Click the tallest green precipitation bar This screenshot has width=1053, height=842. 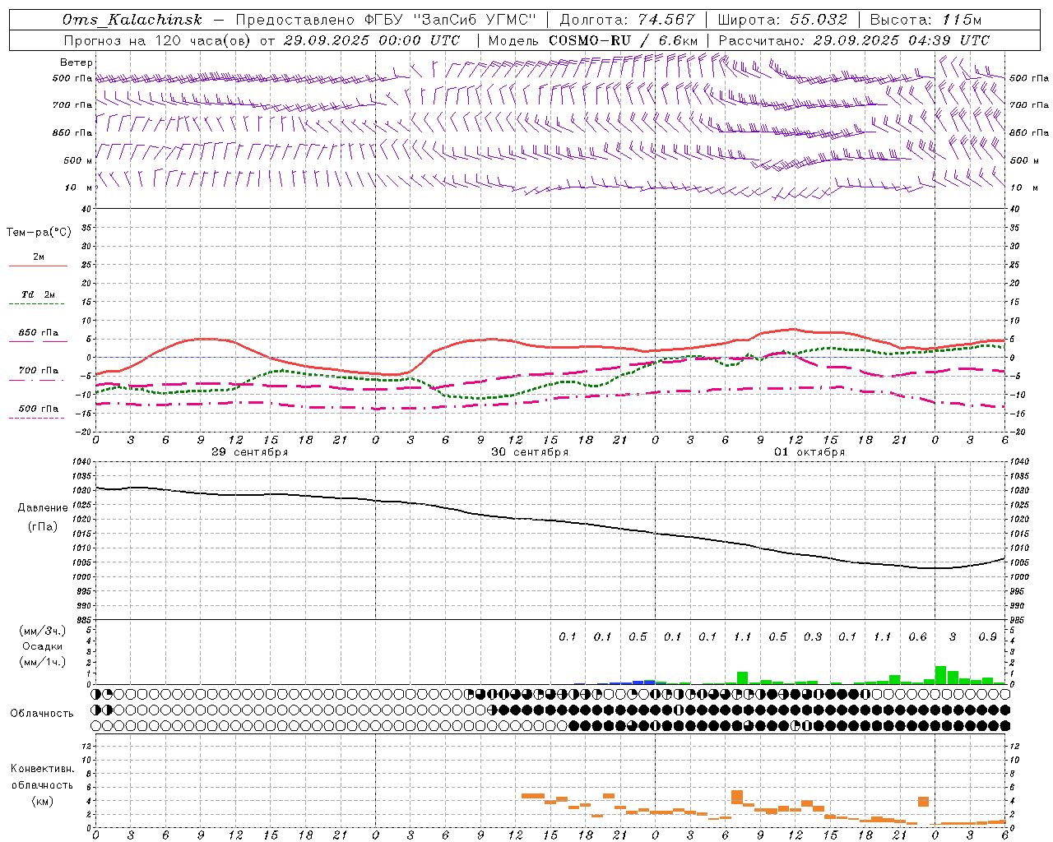pyautogui.click(x=940, y=675)
